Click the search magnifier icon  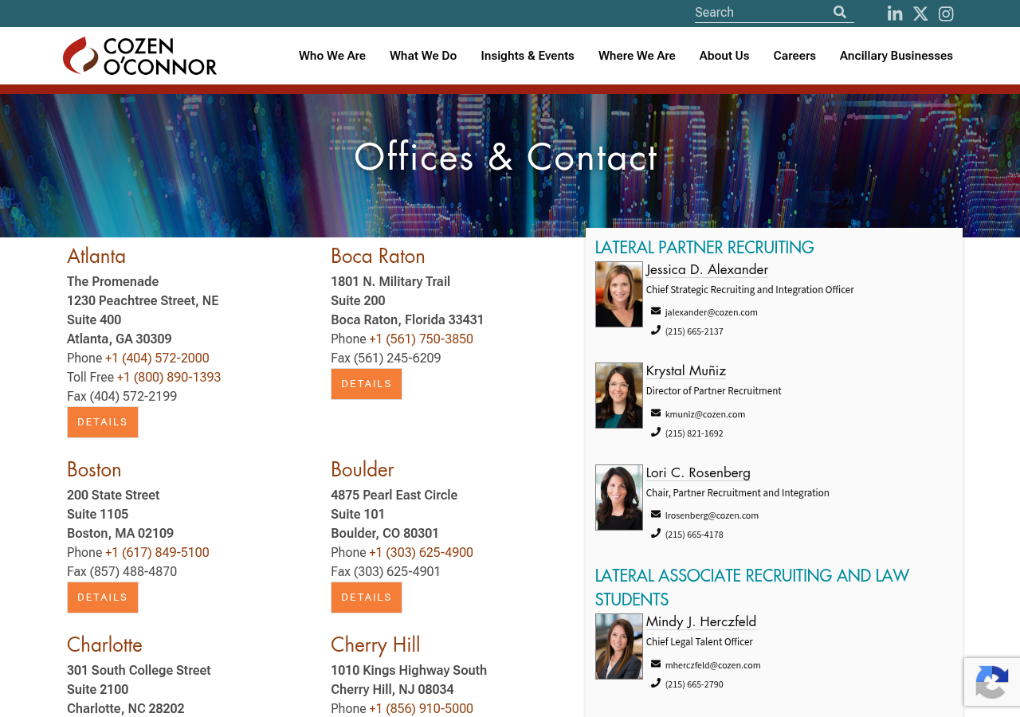839,12
